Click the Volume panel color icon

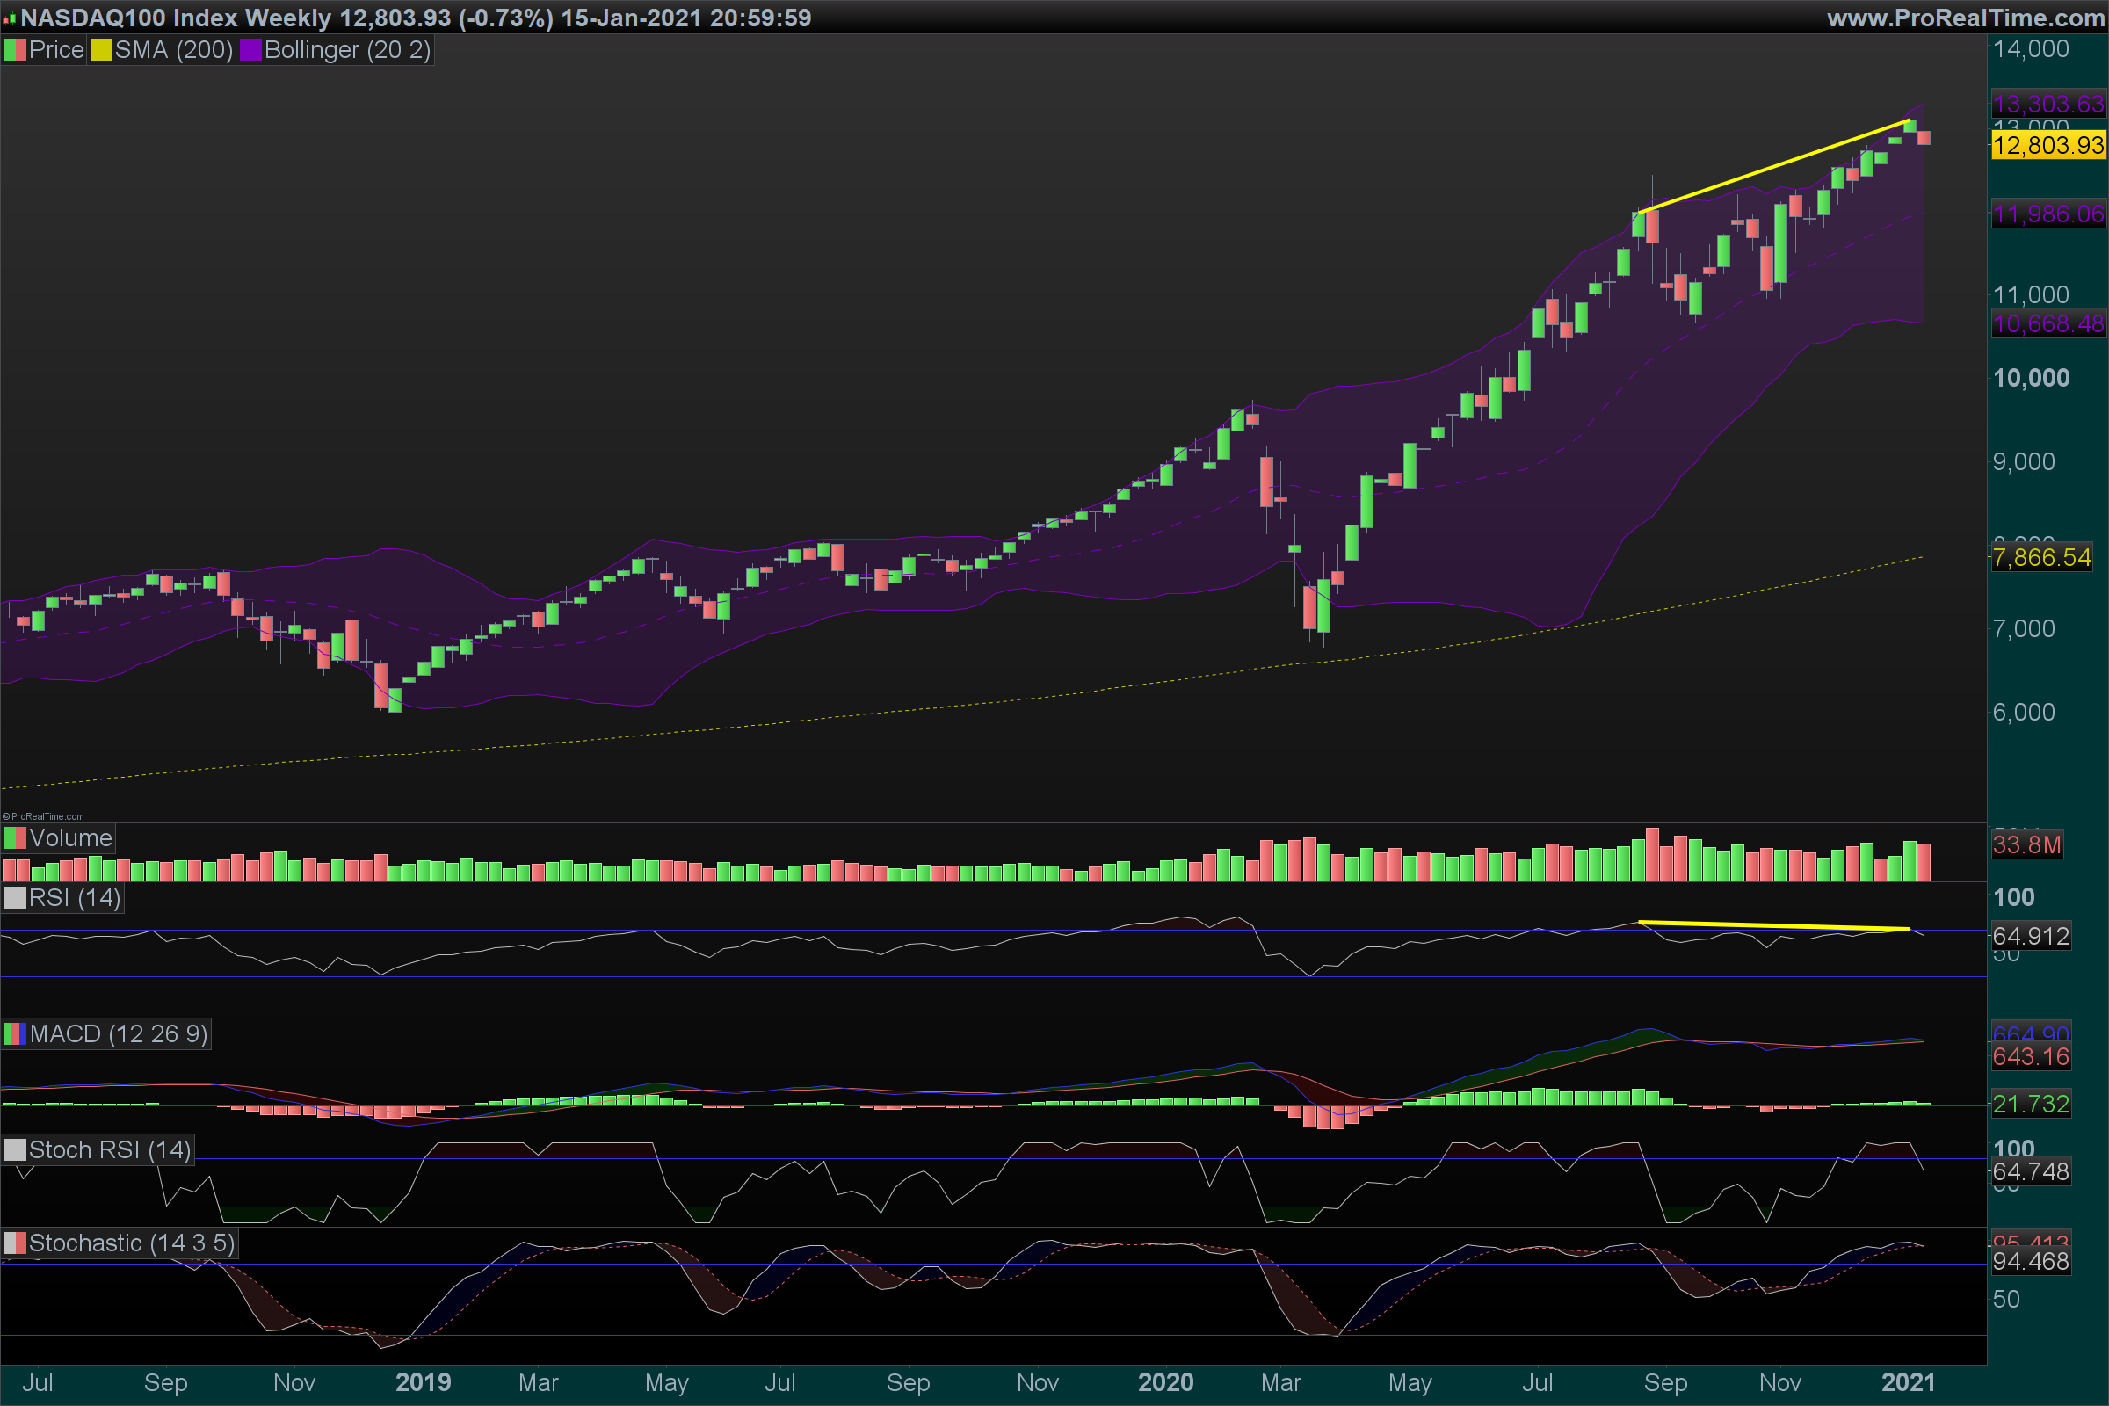point(15,838)
